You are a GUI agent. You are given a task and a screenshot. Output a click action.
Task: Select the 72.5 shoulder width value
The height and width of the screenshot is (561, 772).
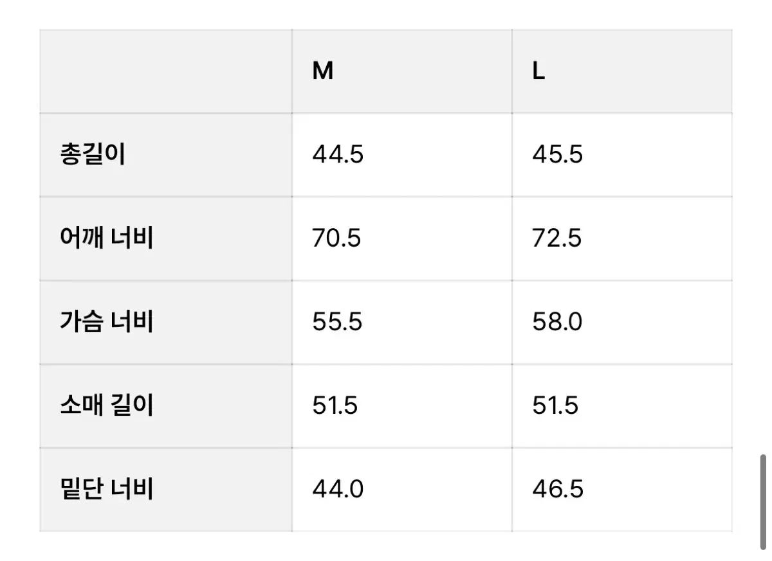tap(556, 238)
